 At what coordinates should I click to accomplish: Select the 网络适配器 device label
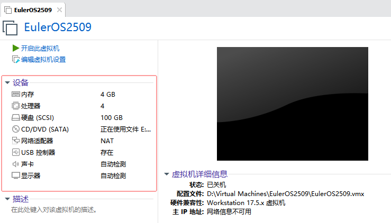(x=37, y=141)
